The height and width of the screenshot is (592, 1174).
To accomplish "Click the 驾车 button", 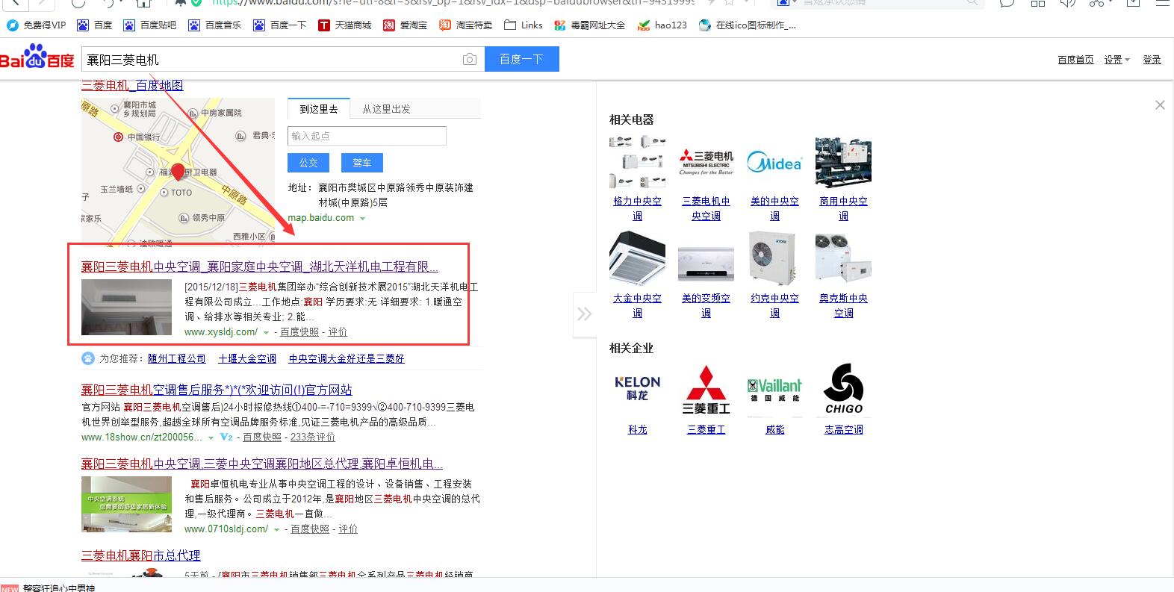I will [x=362, y=163].
